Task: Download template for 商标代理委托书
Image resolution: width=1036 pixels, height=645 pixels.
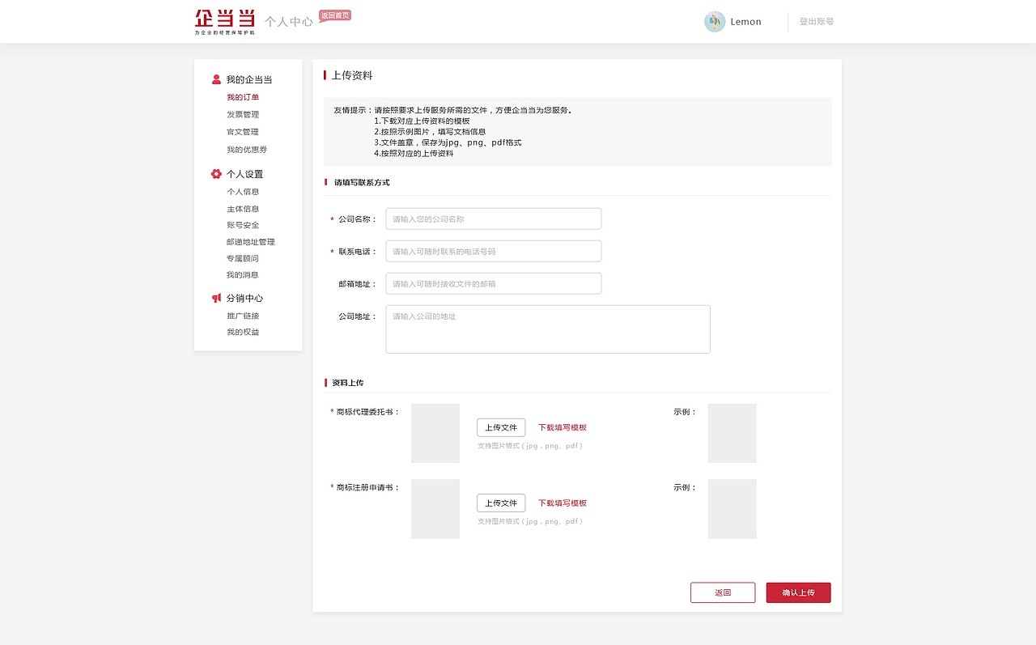Action: coord(563,427)
